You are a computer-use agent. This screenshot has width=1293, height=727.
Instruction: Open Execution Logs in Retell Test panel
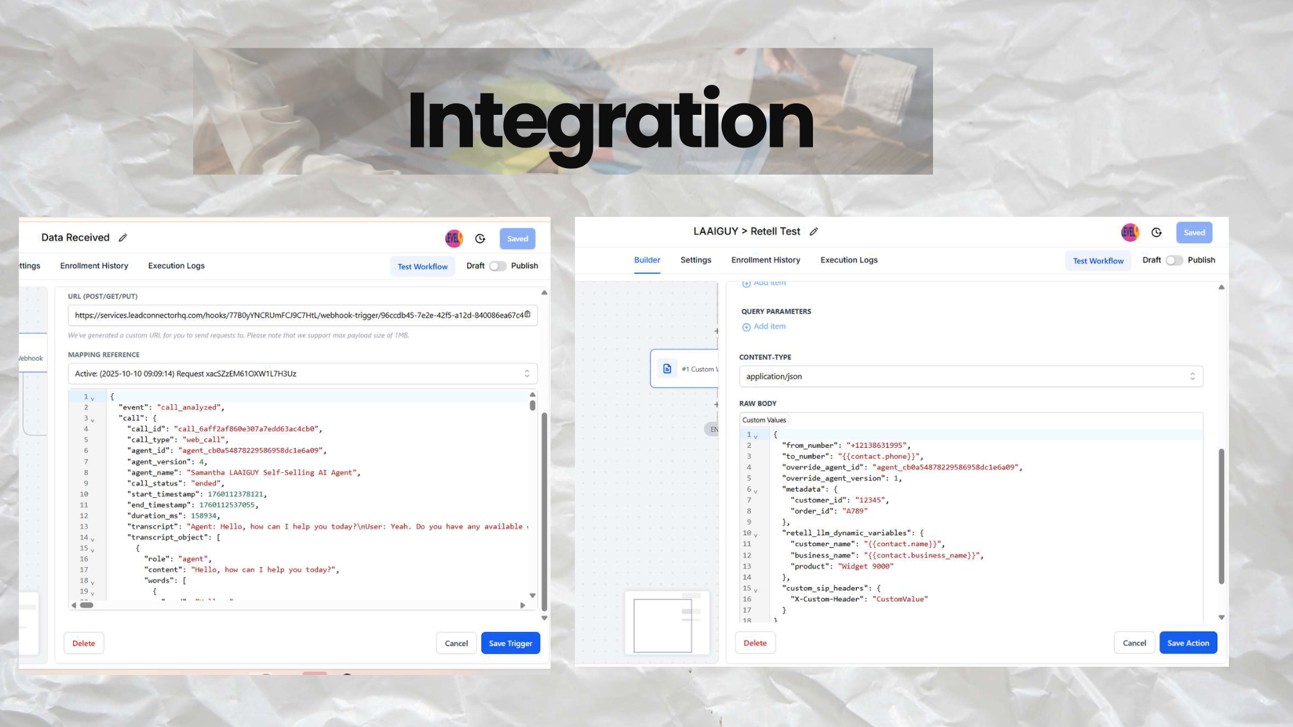click(849, 260)
